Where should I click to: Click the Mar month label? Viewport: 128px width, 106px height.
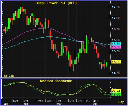(59, 104)
